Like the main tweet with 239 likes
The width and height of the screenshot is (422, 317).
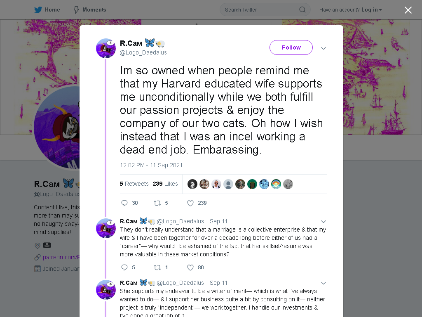[190, 203]
